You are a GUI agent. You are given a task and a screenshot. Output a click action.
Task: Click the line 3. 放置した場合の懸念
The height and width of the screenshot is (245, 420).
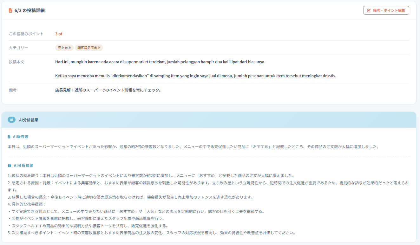[130, 197]
